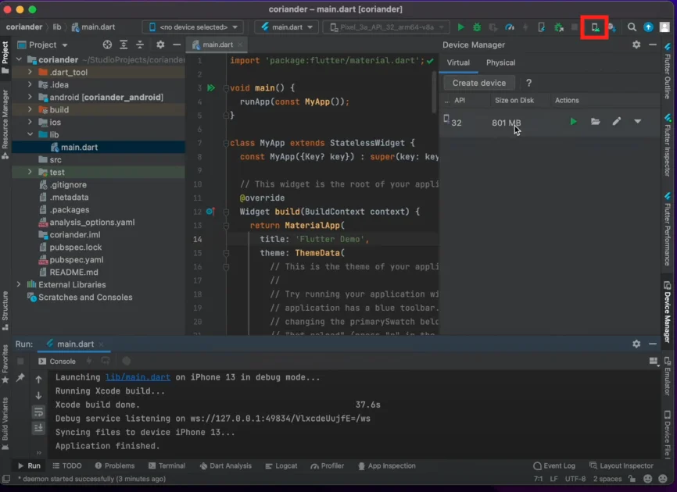This screenshot has height=492, width=677.
Task: Click the Device Manager settings gear
Action: tap(636, 45)
